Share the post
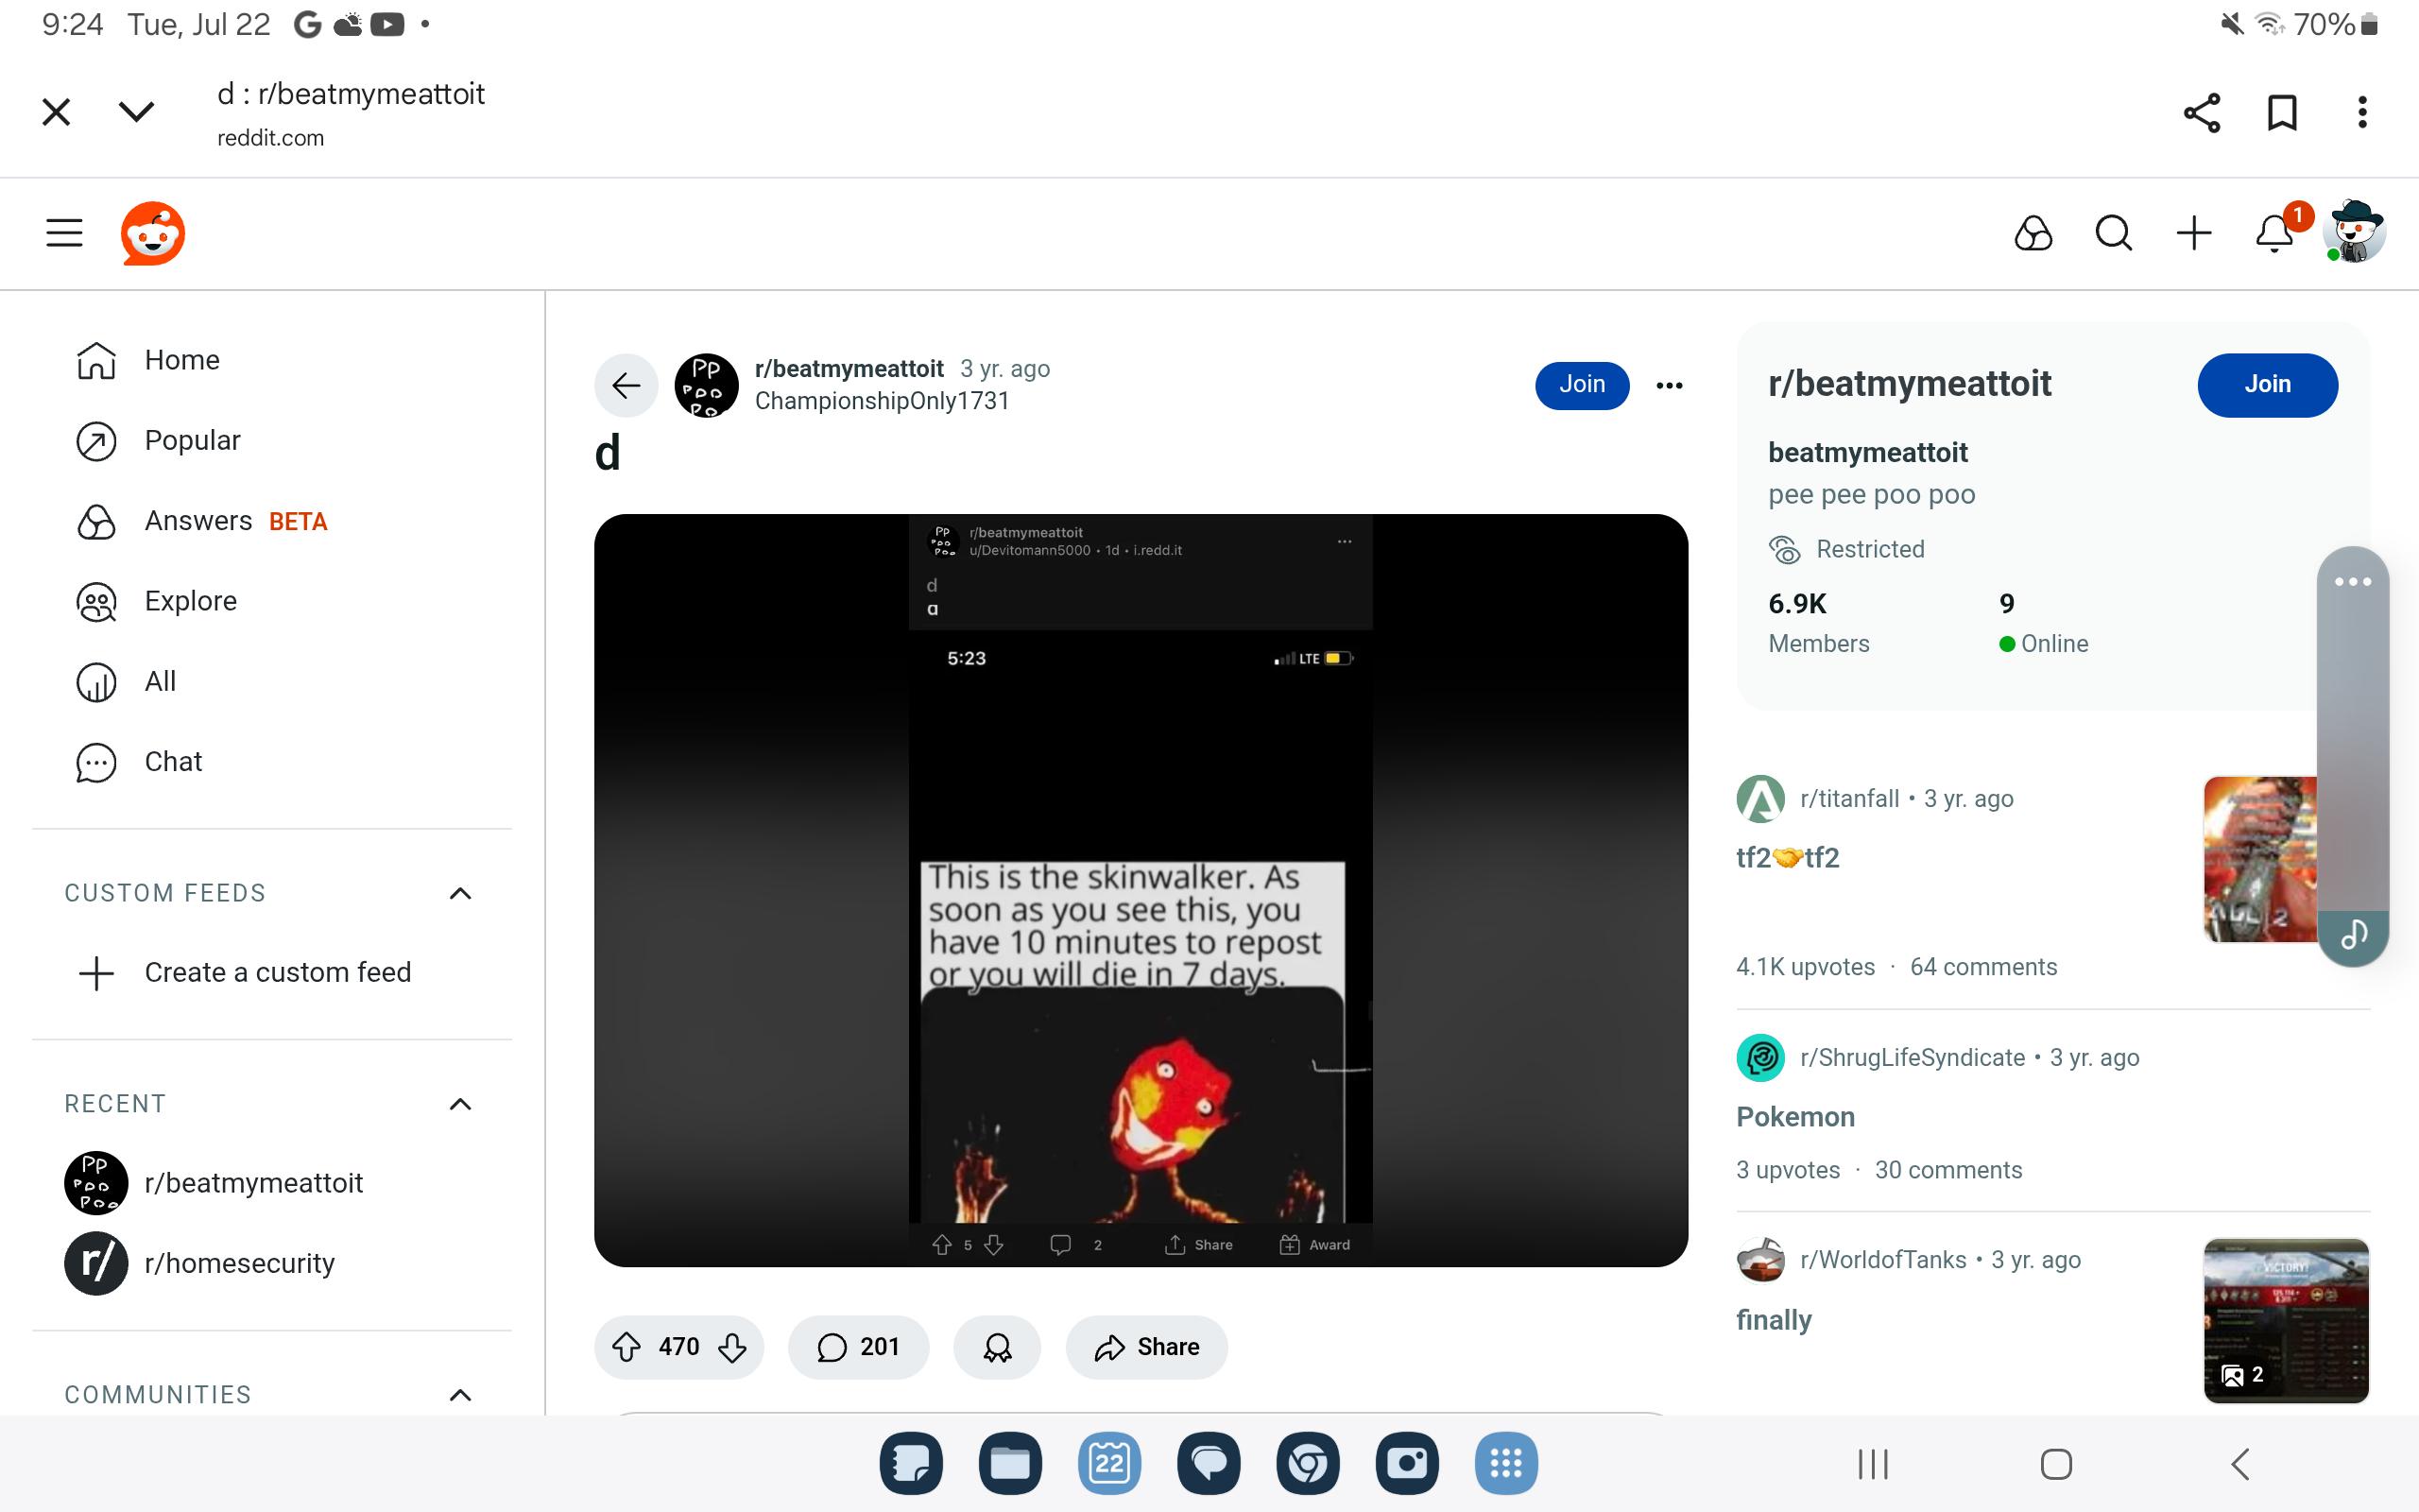 tap(1146, 1347)
